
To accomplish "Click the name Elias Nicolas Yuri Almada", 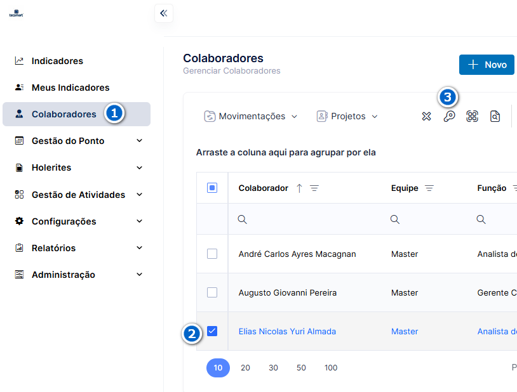I will click(x=287, y=331).
